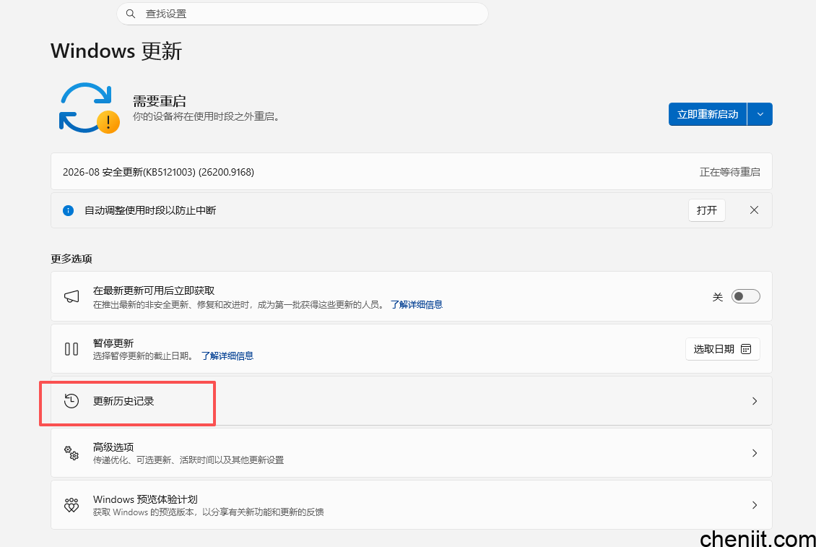This screenshot has width=816, height=547.
Task: Click the calendar icon in 选取日期
Action: coord(746,349)
